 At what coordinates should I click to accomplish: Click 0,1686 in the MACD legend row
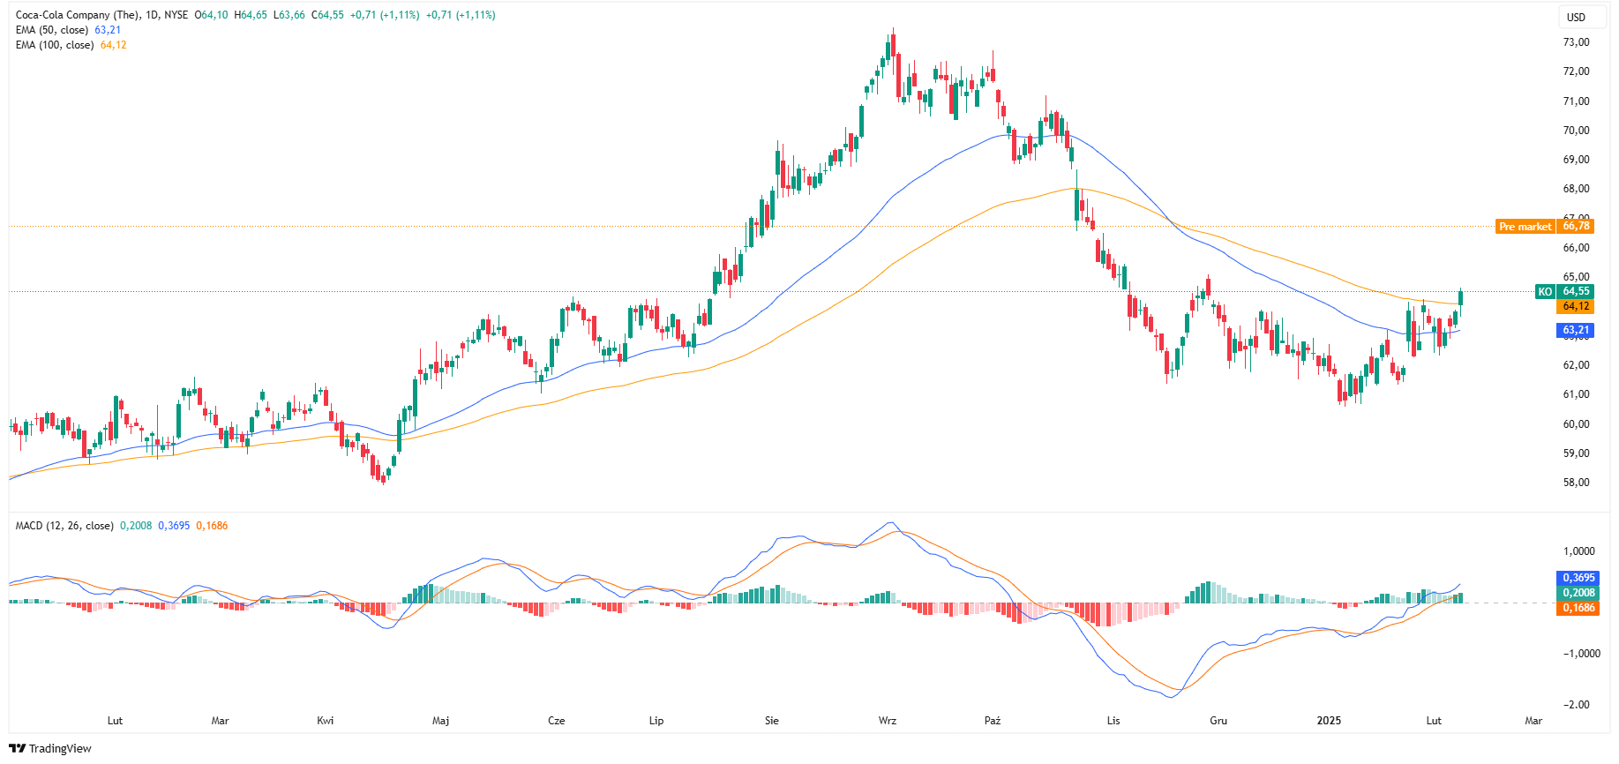tap(212, 526)
